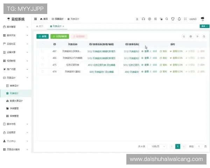Viewport: 210px width, 168px height.
Task: Click the green 新增 button
Action: click(x=42, y=36)
